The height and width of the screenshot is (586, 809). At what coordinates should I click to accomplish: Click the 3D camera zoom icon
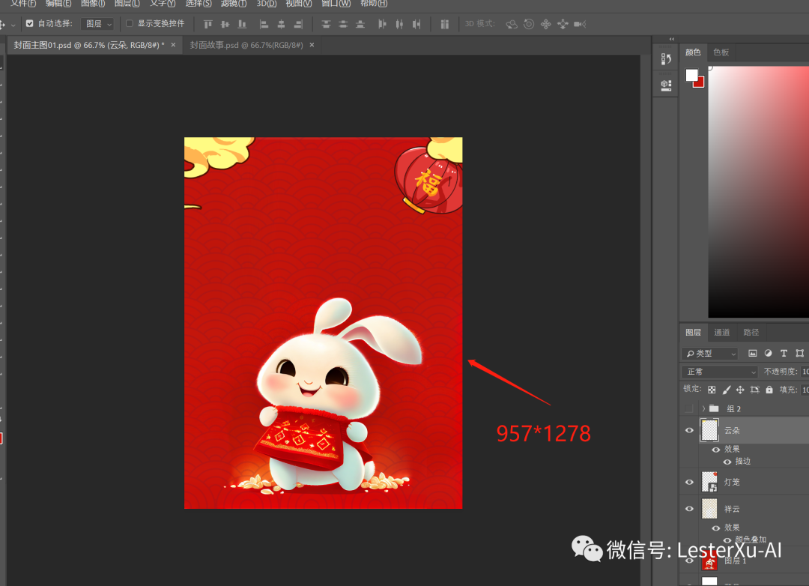(580, 24)
